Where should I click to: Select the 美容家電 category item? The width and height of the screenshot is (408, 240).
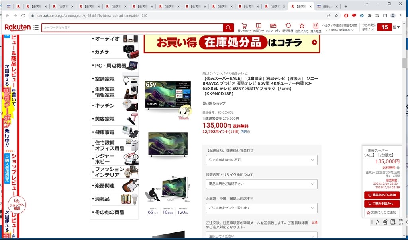click(115, 119)
